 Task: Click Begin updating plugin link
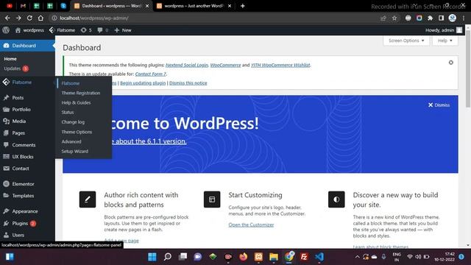coord(143,83)
